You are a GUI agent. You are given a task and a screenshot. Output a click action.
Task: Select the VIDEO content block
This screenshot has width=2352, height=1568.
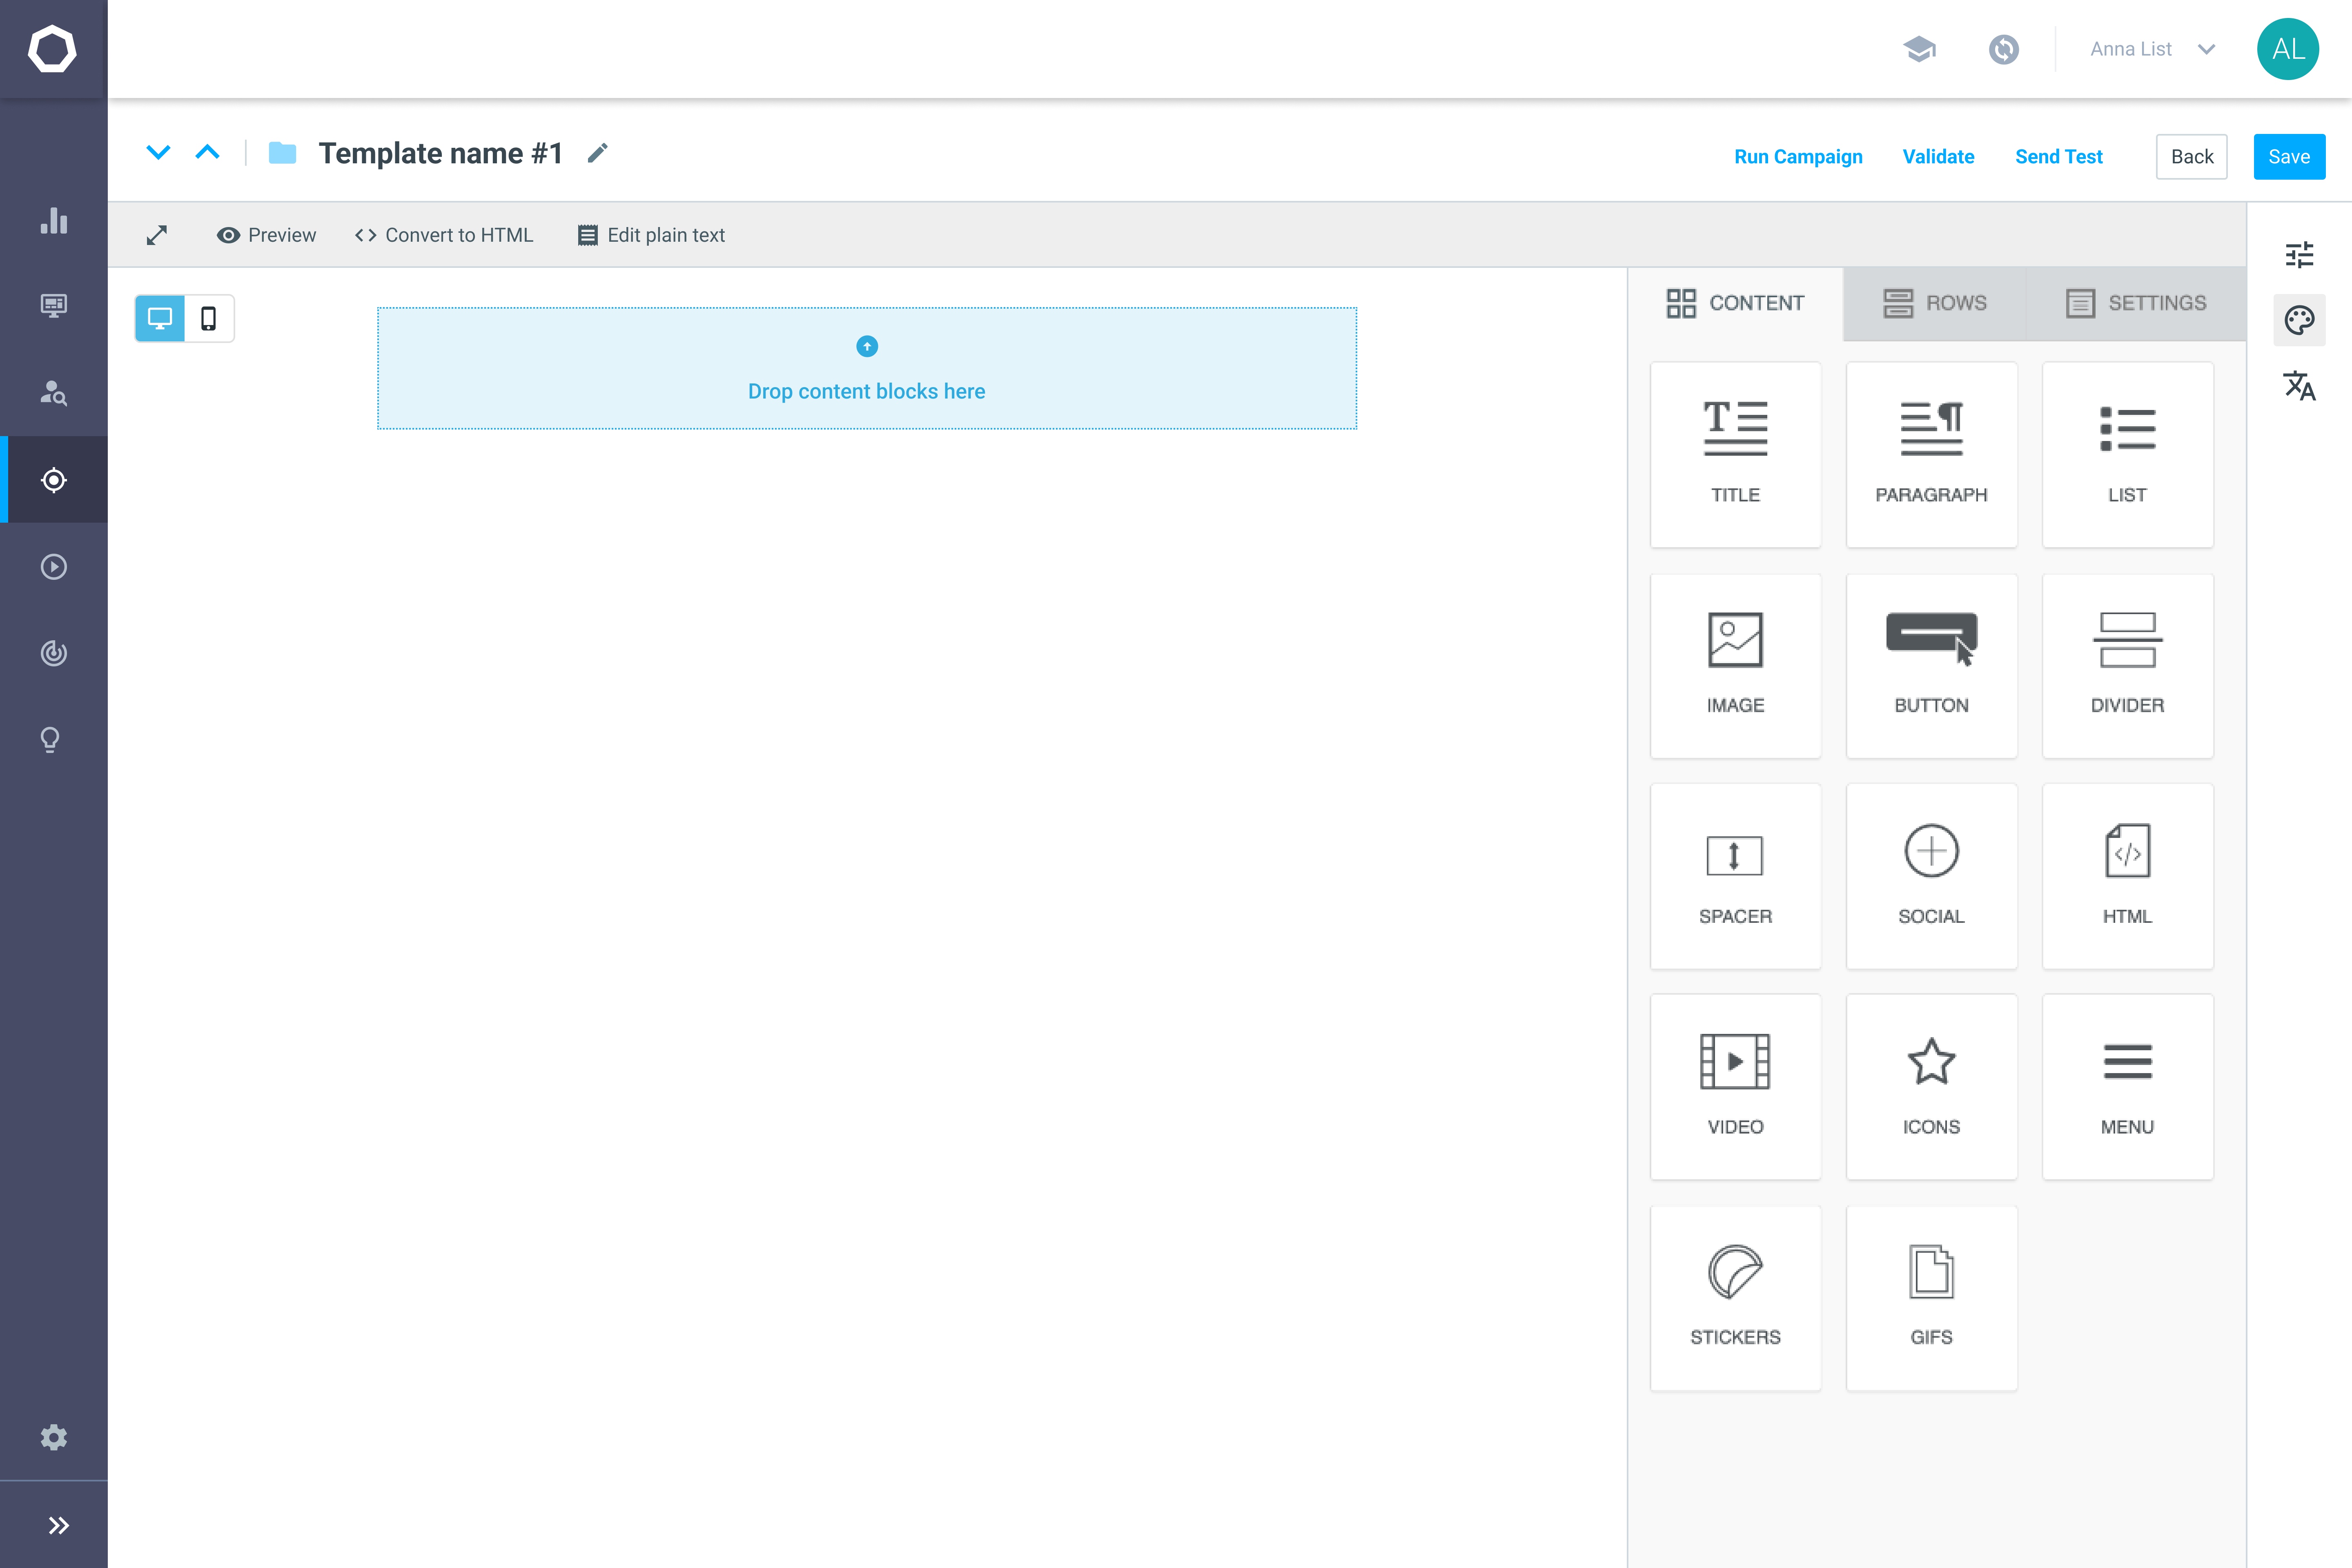click(1735, 1087)
